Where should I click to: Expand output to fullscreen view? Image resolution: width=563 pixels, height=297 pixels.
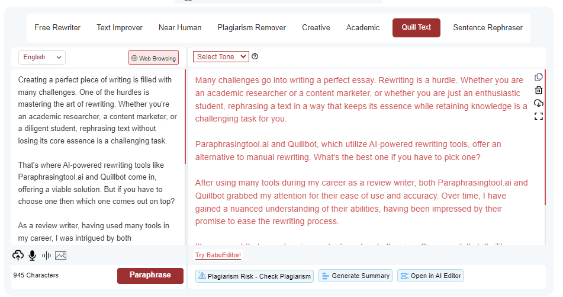point(538,116)
